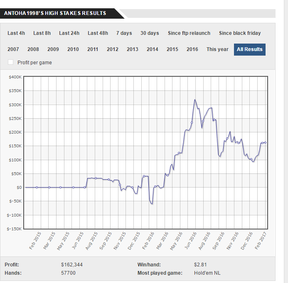
Task: Click the Jun 2016 axis label
Action: click(190, 241)
